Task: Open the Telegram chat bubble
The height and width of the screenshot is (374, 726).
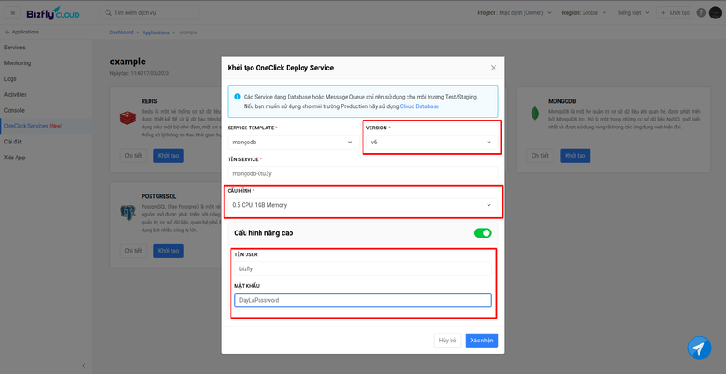Action: click(699, 348)
